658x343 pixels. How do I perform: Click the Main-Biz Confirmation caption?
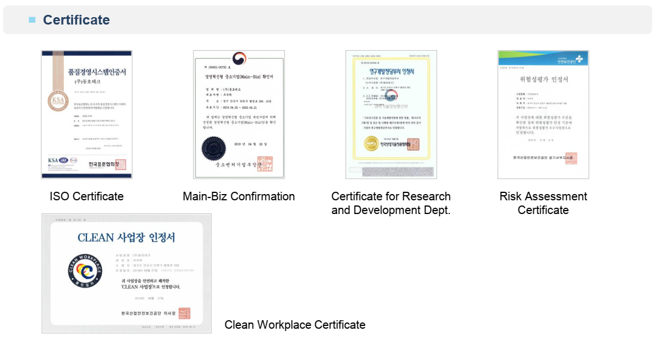coord(239,196)
